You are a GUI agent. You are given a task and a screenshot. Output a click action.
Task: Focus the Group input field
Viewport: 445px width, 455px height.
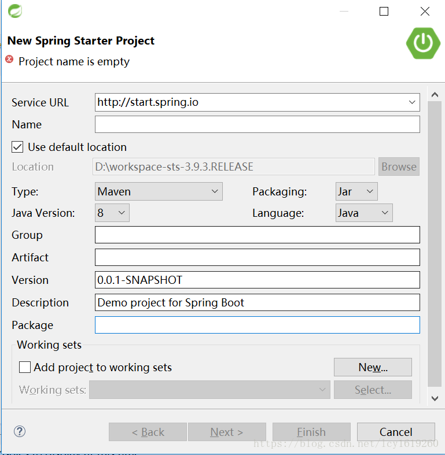point(258,235)
